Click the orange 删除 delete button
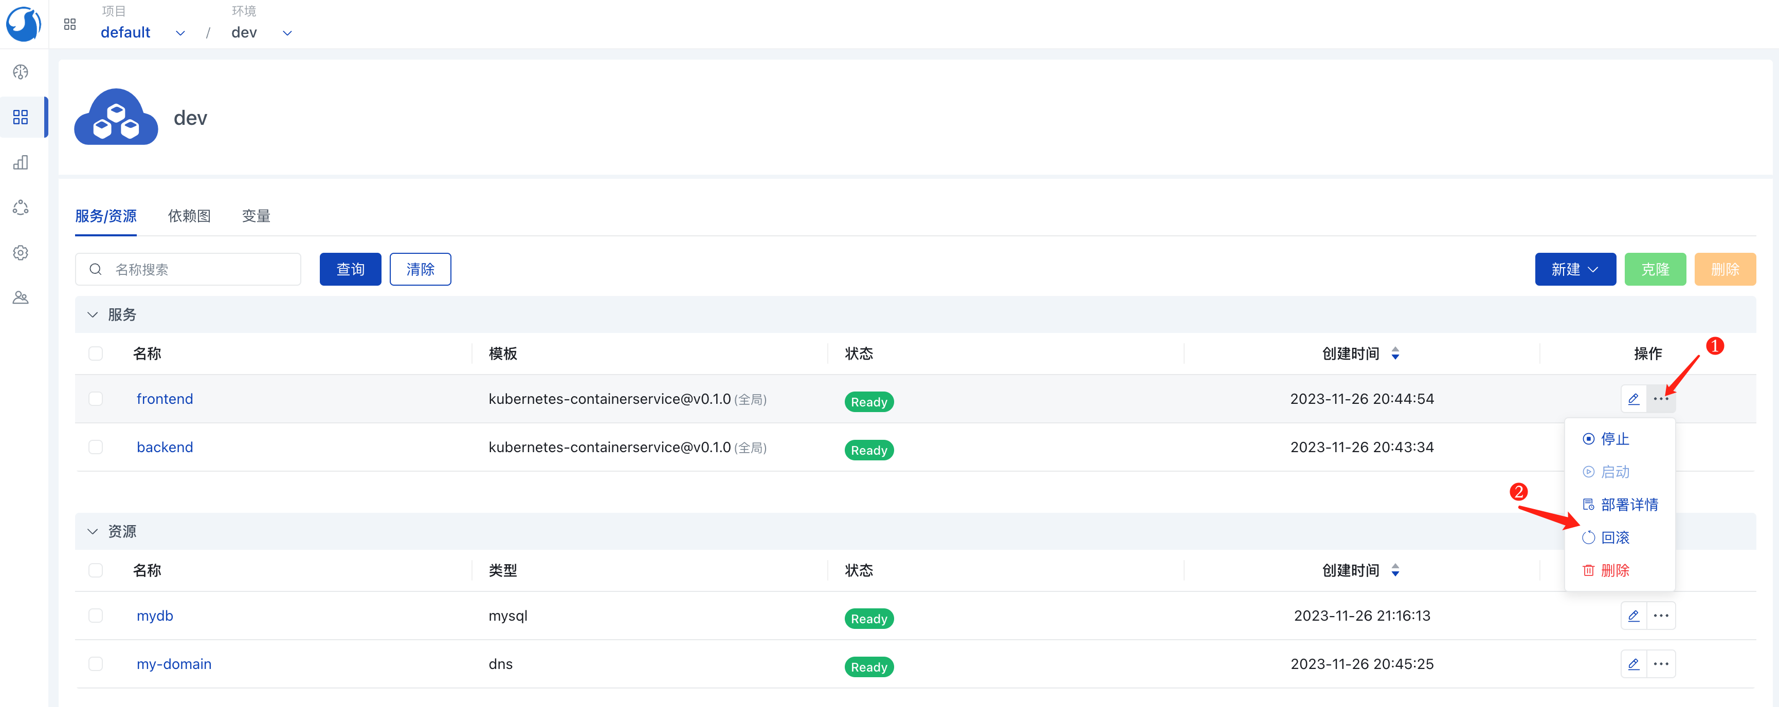Screen dimensions: 1779x707 [1724, 269]
